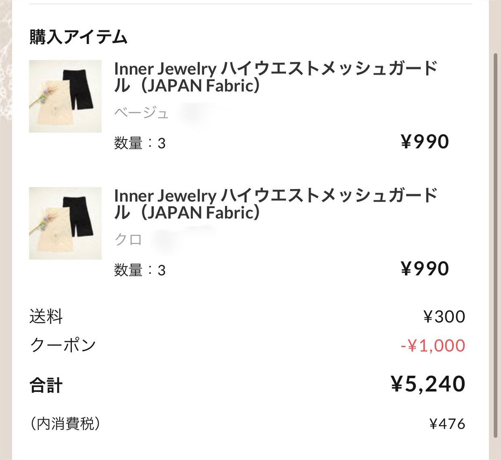501x460 pixels.
Task: Open the beige girdle product thumbnail
Action: tap(65, 96)
